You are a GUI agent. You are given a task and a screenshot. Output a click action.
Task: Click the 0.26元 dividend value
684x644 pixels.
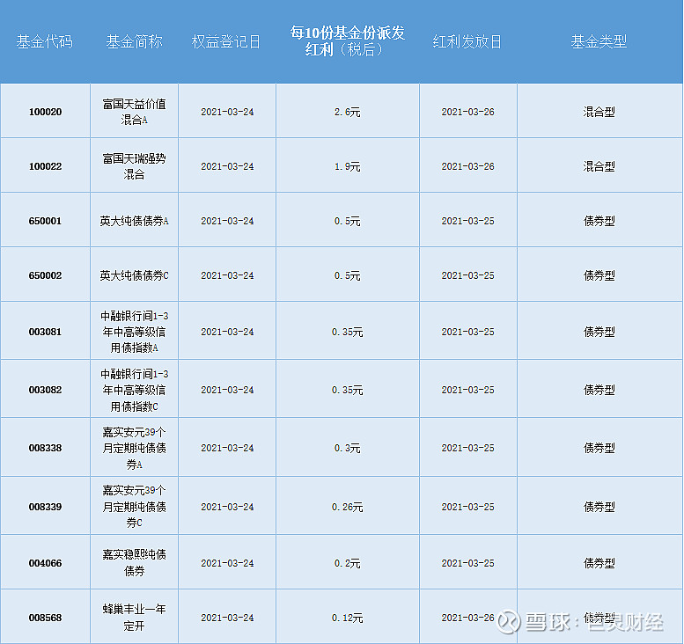coord(347,507)
